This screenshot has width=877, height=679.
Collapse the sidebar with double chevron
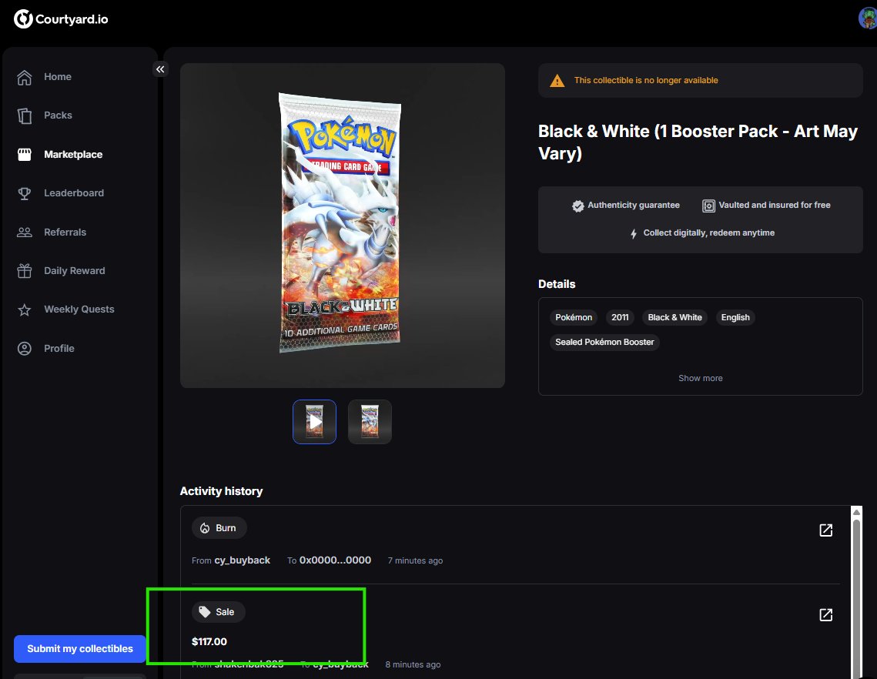tap(160, 69)
